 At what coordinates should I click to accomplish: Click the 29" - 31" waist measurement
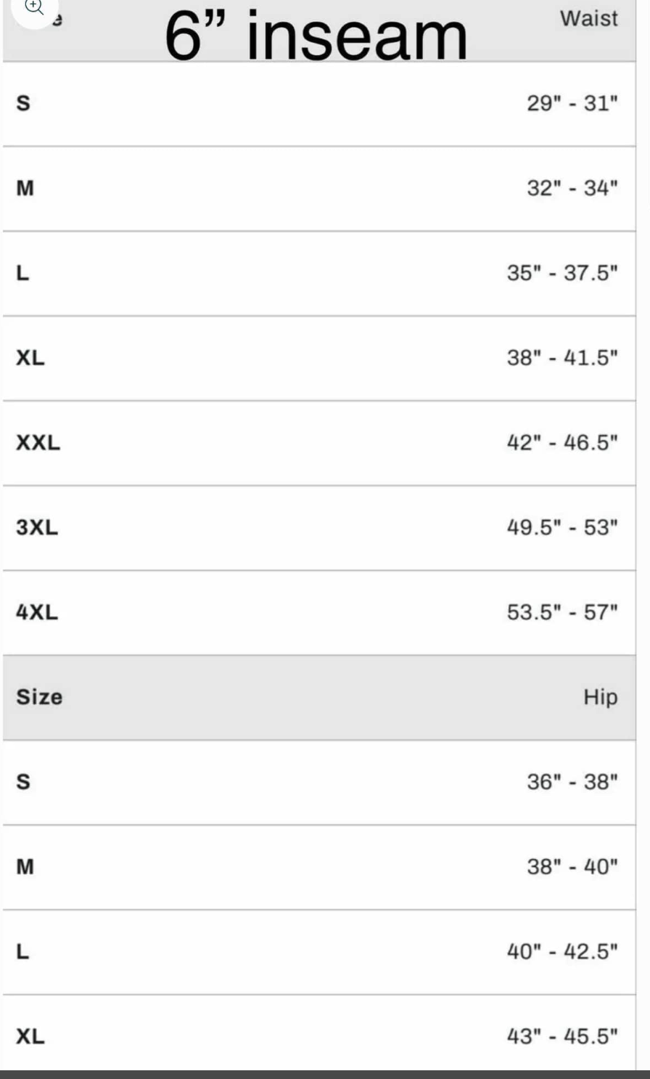(572, 103)
